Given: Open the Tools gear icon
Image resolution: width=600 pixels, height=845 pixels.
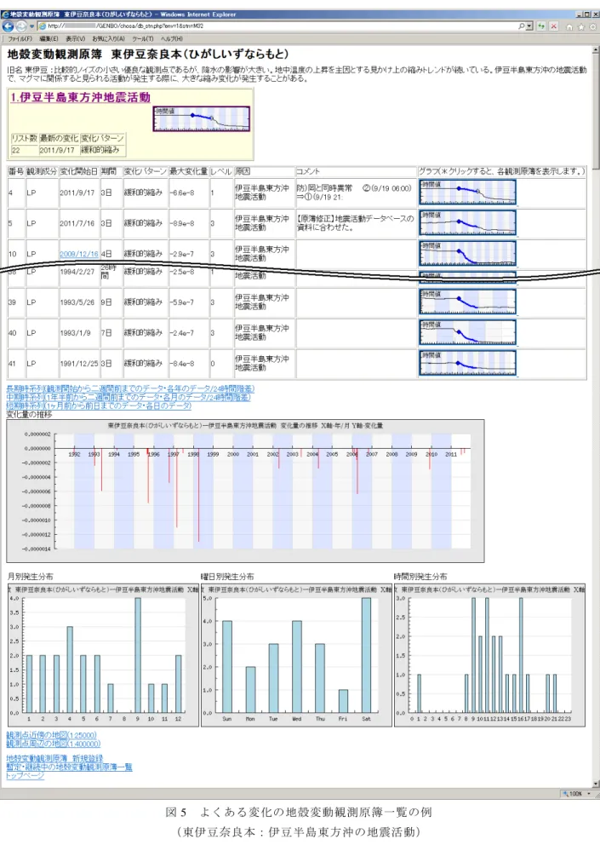Looking at the screenshot, I should click(592, 27).
